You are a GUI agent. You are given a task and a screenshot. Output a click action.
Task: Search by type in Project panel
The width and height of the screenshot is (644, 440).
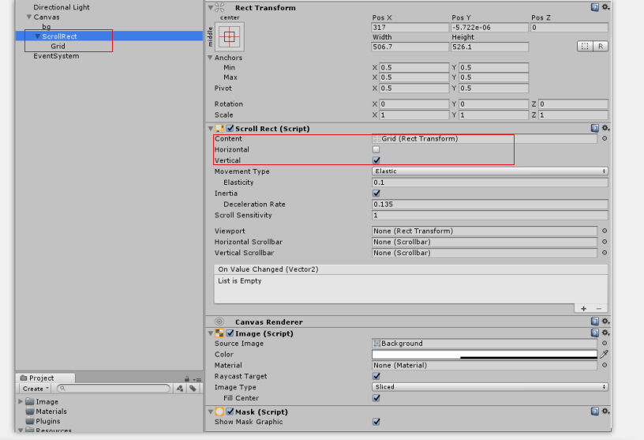pyautogui.click(x=180, y=388)
